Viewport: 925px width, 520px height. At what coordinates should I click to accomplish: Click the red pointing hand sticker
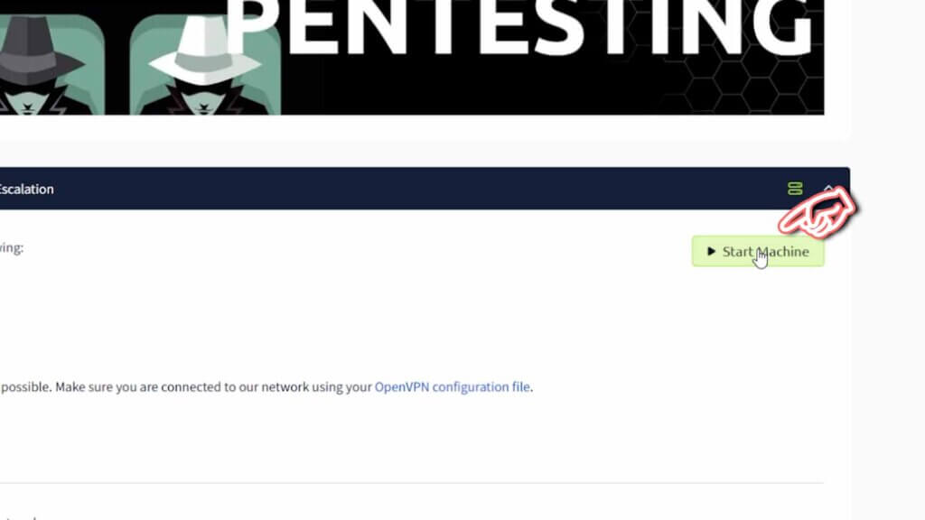tap(818, 212)
